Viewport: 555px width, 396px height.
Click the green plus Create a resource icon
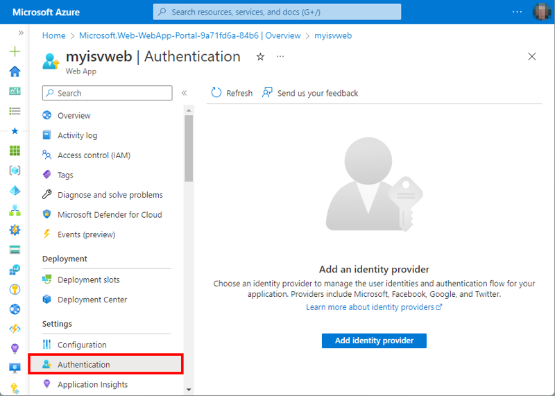click(x=15, y=52)
